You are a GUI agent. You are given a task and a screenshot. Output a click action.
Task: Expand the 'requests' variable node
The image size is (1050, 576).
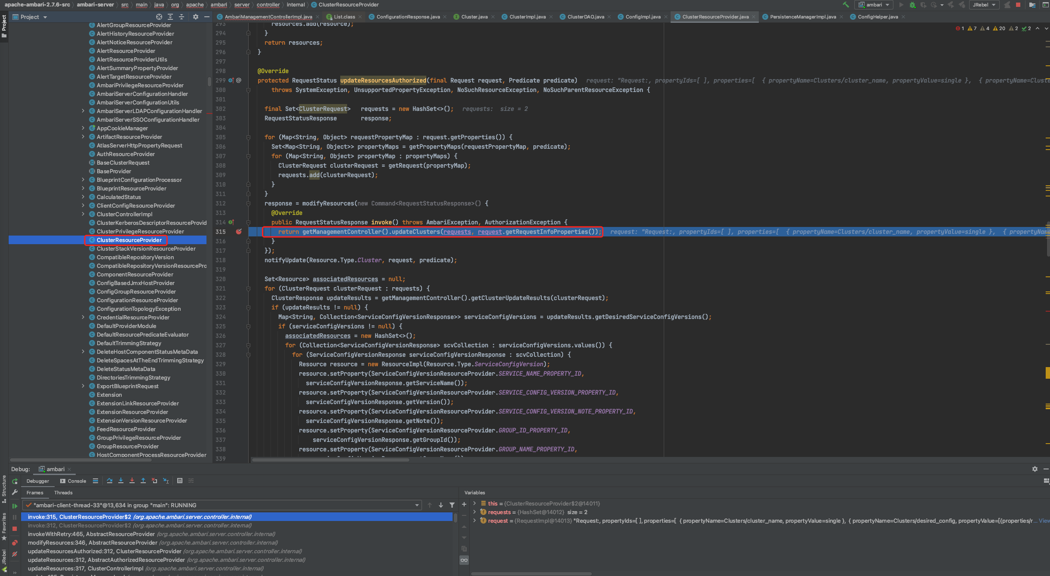point(474,512)
